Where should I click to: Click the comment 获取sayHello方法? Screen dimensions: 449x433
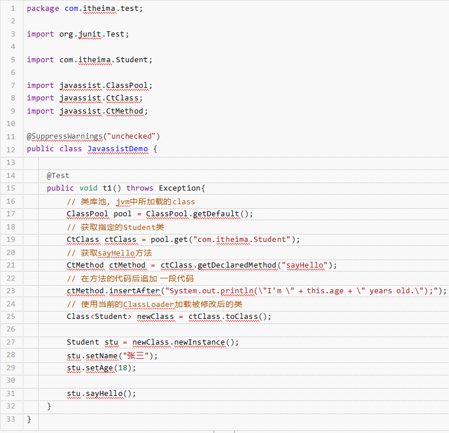pyautogui.click(x=109, y=253)
